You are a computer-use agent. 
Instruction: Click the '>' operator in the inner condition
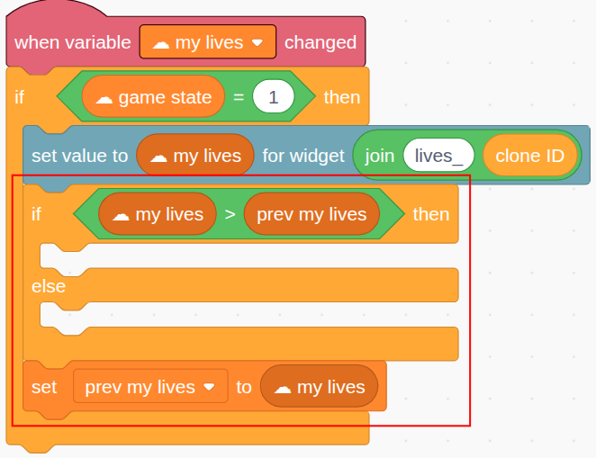[x=230, y=214]
